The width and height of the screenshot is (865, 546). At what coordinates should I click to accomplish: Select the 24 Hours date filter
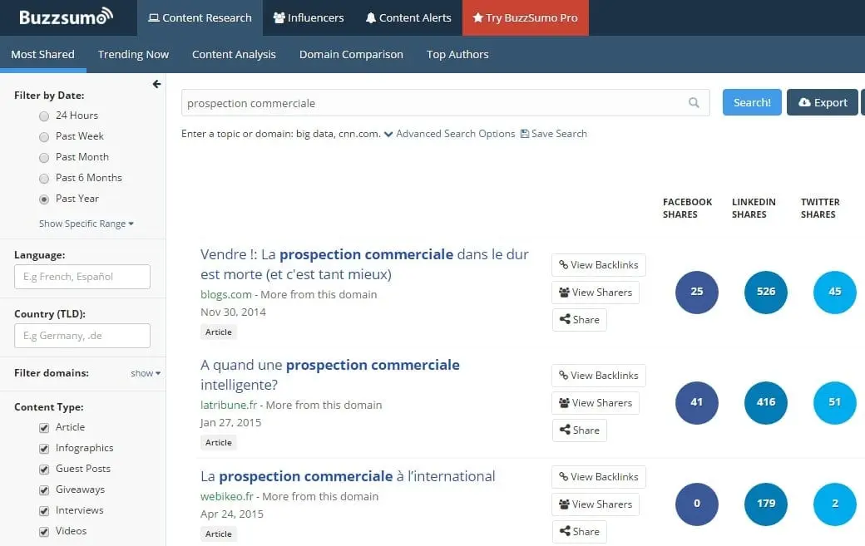pyautogui.click(x=44, y=116)
